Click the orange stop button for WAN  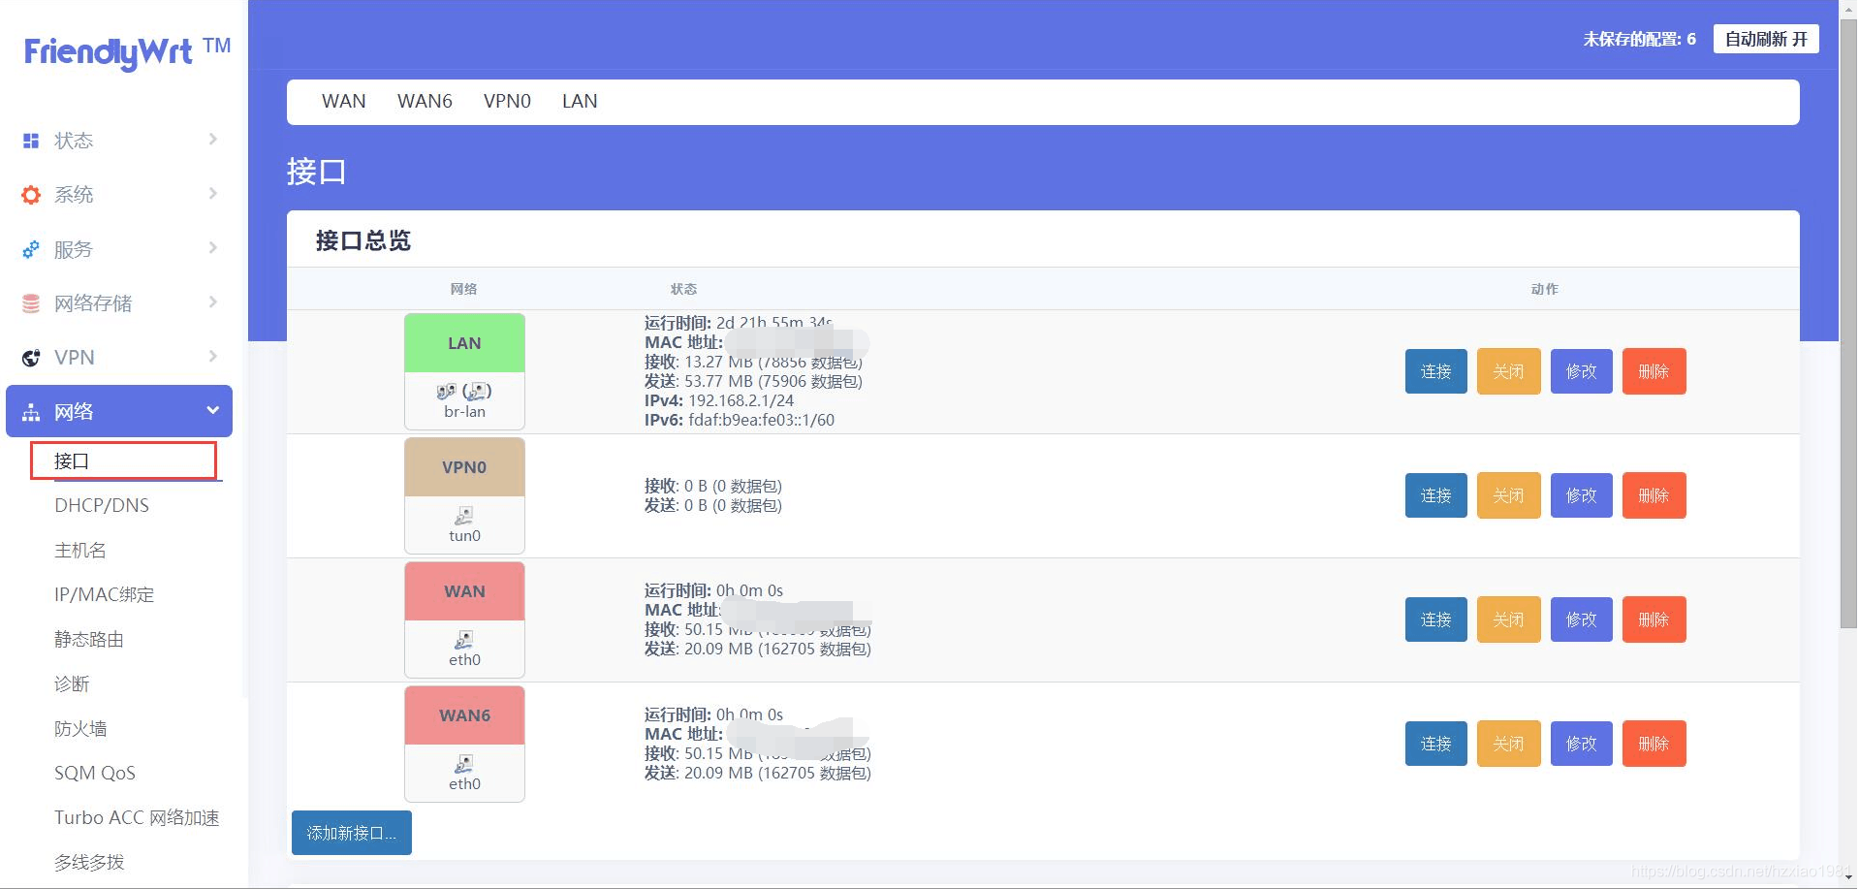click(1508, 619)
